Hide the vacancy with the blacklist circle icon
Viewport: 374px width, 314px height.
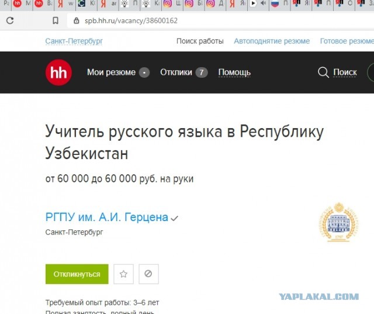click(148, 274)
